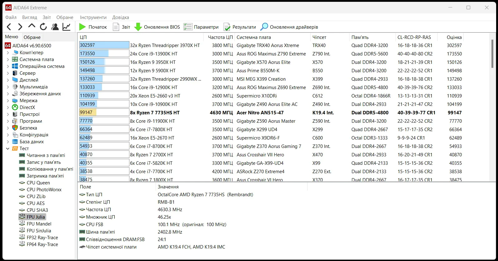Expand the Мережа tree node
This screenshot has width=498, height=261.
coord(8,101)
